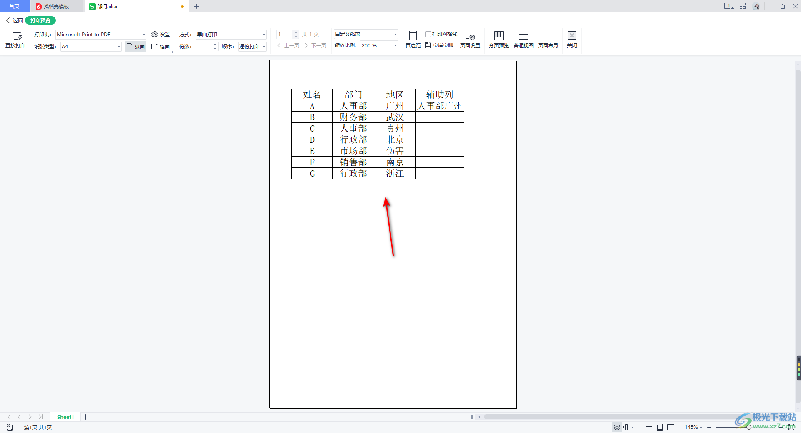Screen dimensions: 801x433
Task: Go to next sheet navigation arrow
Action: coord(30,417)
